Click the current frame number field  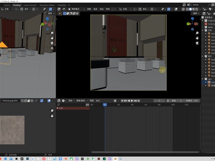(x=159, y=101)
